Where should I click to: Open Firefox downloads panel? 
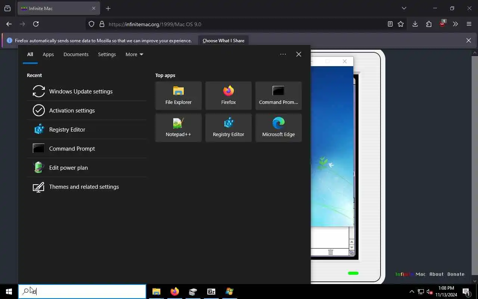415,24
